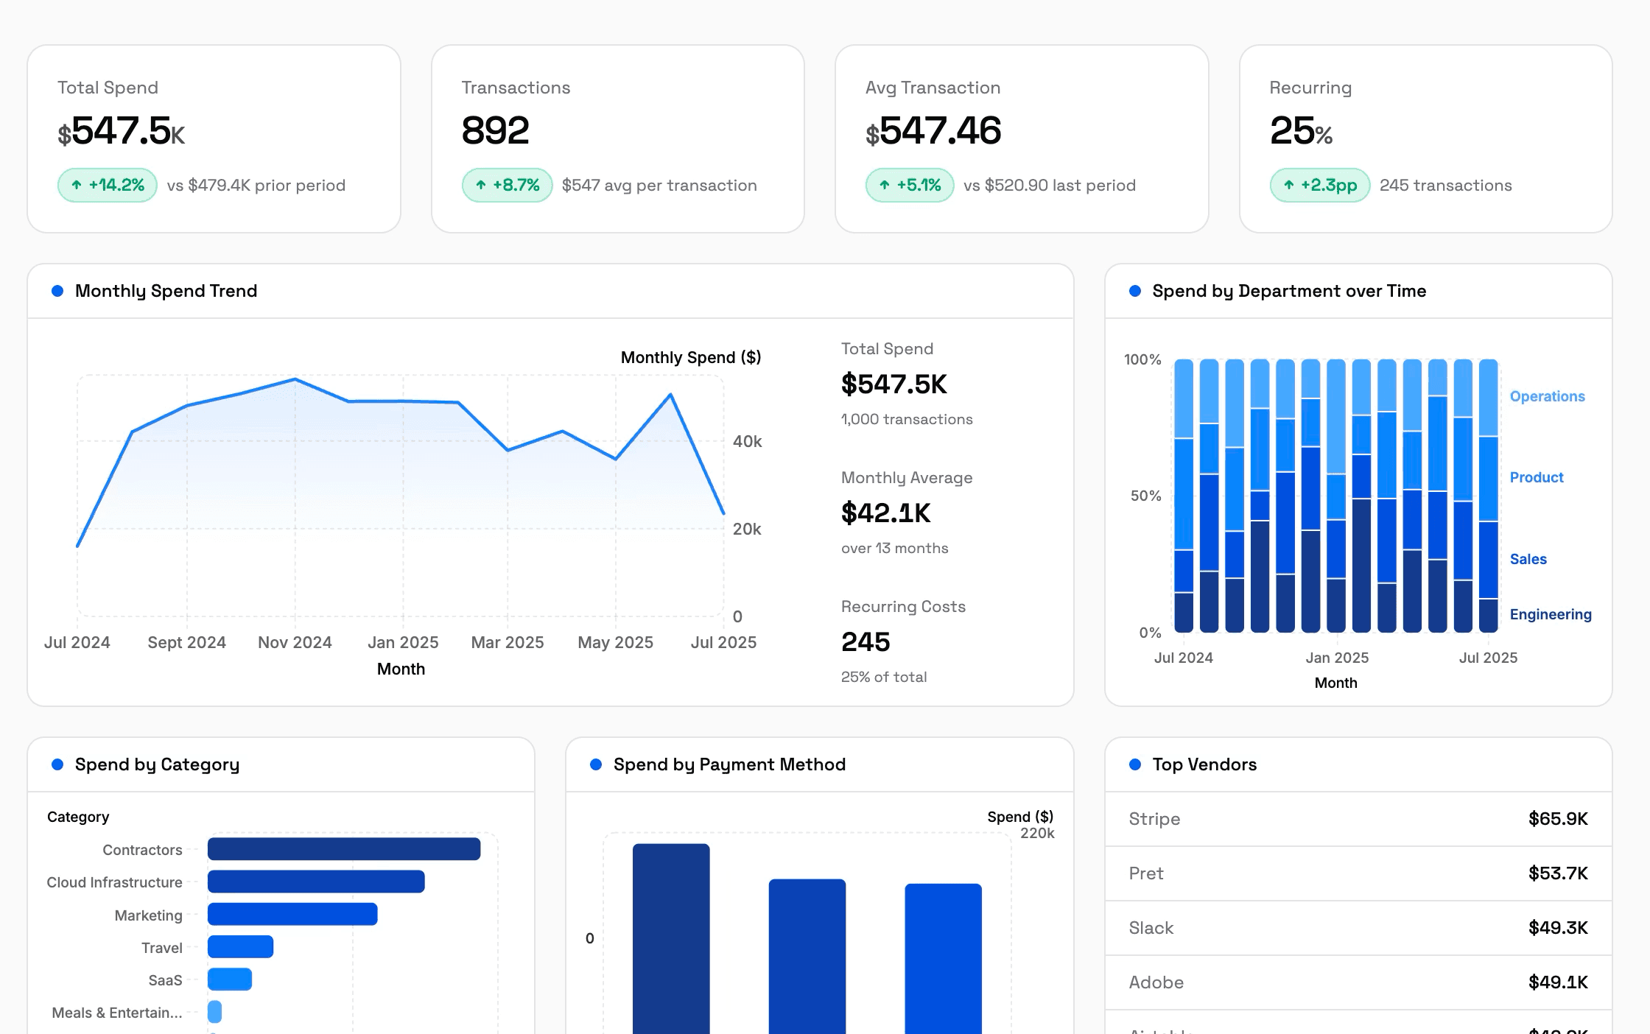
Task: Click the Nov 2024 peak on trend line
Action: [295, 379]
